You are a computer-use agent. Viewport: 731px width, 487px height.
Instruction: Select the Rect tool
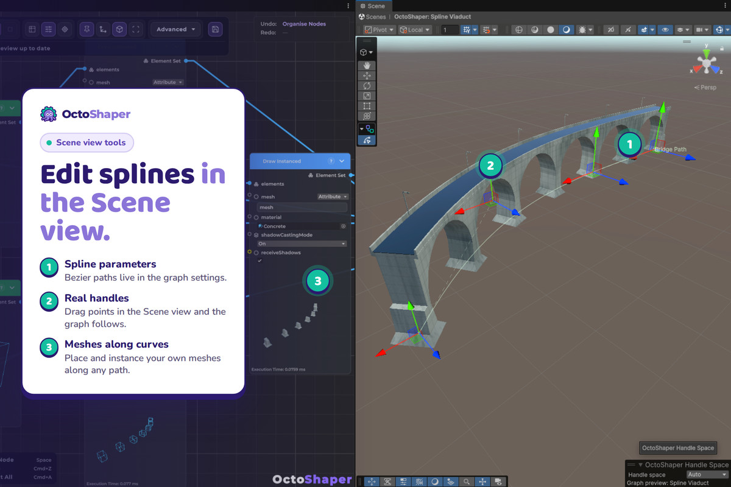point(367,106)
